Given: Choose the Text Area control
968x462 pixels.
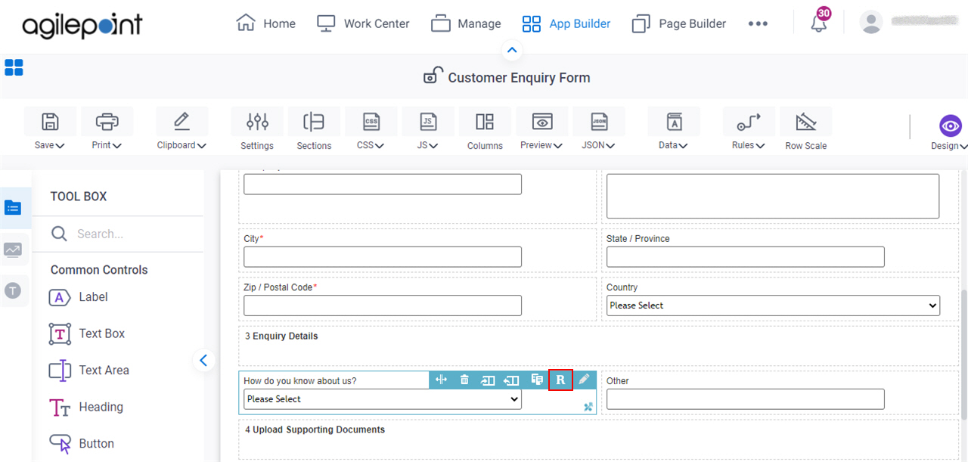Looking at the screenshot, I should [89, 371].
